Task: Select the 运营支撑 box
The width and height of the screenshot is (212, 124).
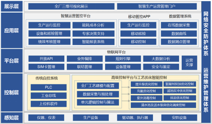Action: pos(189,63)
